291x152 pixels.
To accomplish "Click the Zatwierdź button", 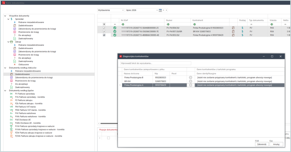I will [x=262, y=144].
